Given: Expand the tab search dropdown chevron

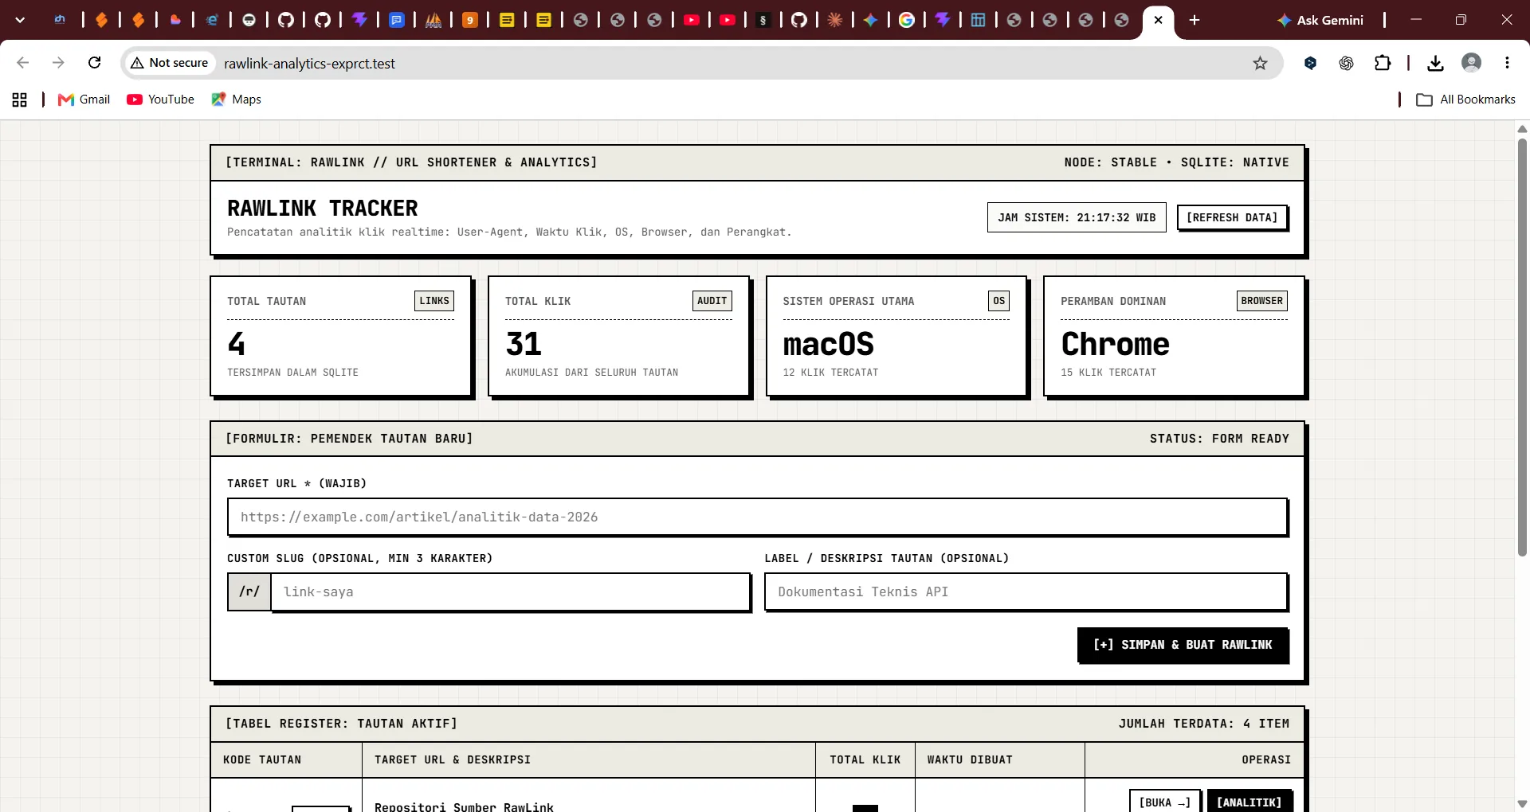Looking at the screenshot, I should click(x=20, y=21).
